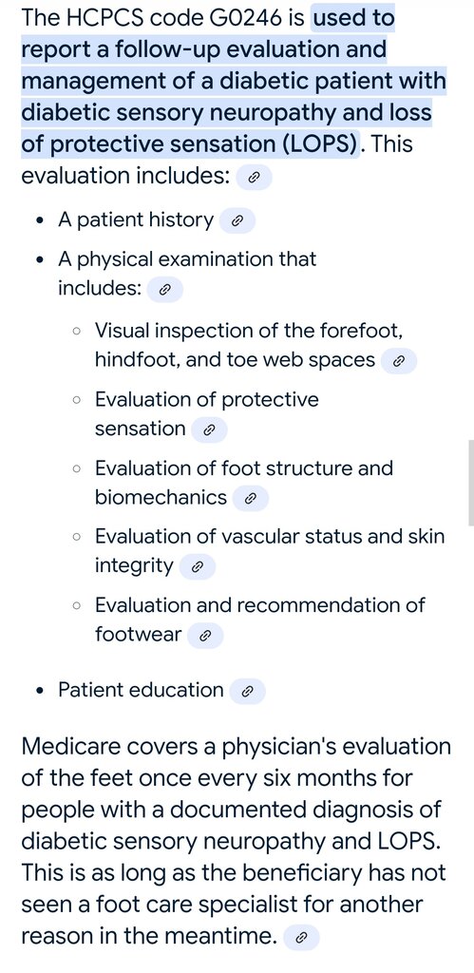The width and height of the screenshot is (474, 973).
Task: Click the 'A patient history' bullet text
Action: click(x=135, y=219)
